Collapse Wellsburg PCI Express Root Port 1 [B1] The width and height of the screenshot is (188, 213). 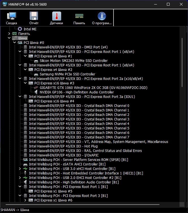coord(20,187)
